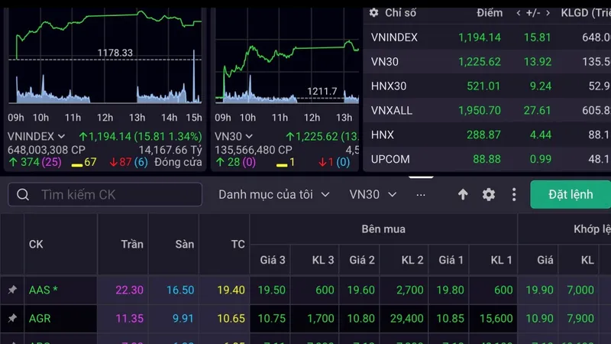Click the VNINDEX intraday chart

tap(105, 57)
